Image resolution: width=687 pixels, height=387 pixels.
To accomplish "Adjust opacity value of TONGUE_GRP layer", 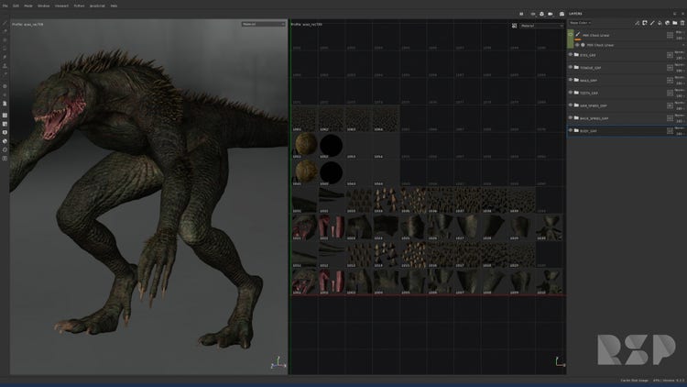I will point(679,71).
